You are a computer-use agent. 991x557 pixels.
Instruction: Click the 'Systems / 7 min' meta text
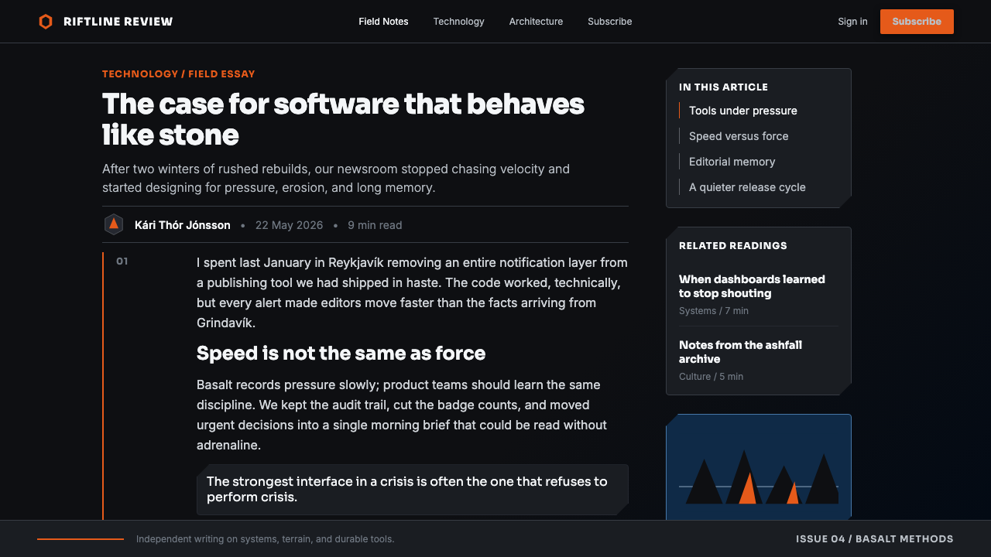(x=714, y=311)
